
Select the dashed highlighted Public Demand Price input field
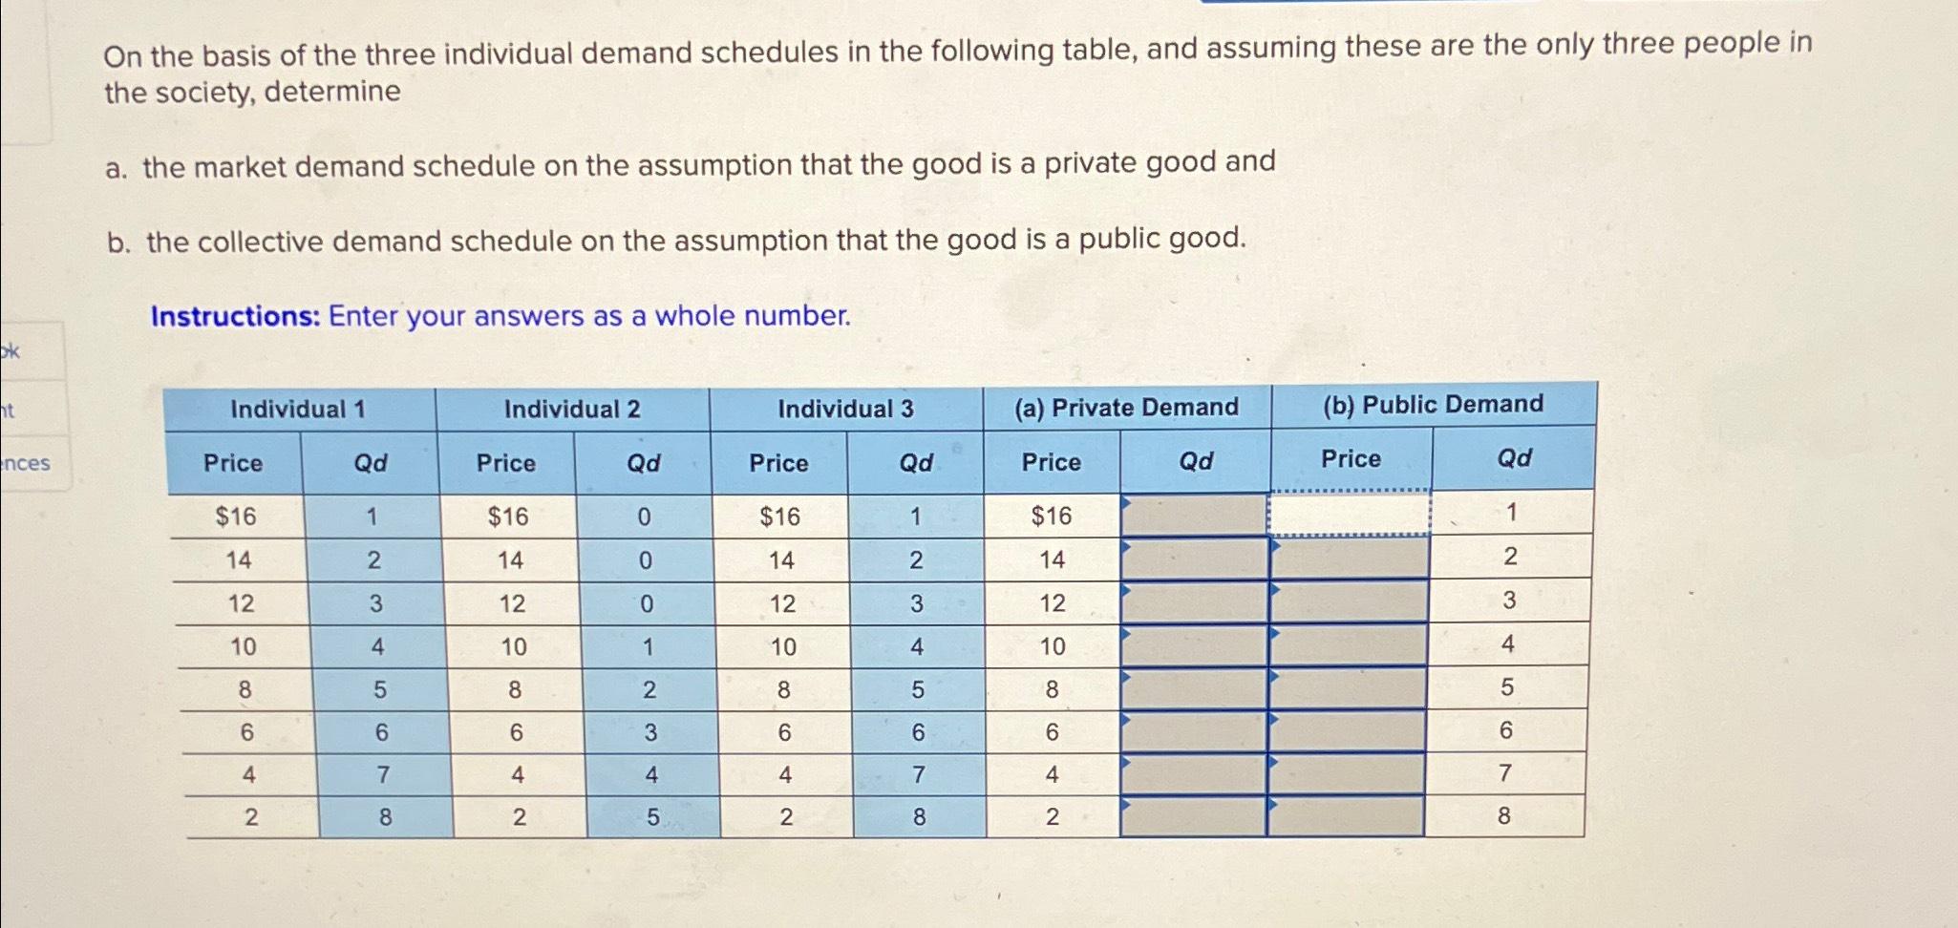tap(1350, 515)
